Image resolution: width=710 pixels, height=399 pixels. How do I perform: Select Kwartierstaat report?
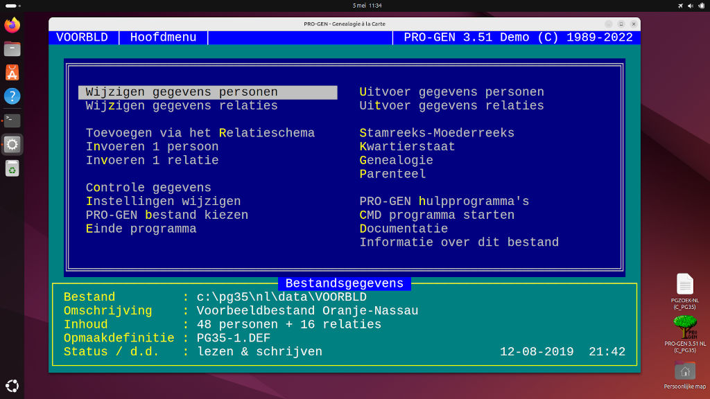click(x=407, y=147)
